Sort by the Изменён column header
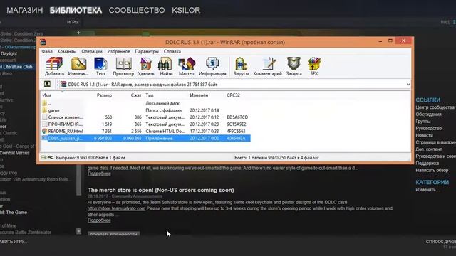The width and height of the screenshot is (456, 256). [x=199, y=95]
